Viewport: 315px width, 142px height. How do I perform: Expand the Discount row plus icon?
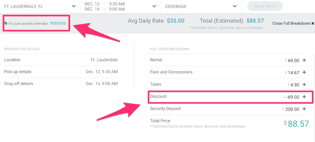pos(304,97)
